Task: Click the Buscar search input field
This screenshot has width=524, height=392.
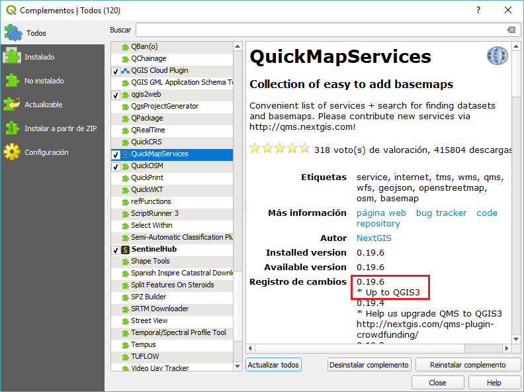Action: coord(327,30)
